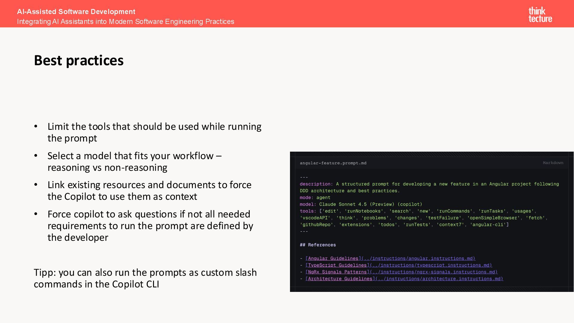This screenshot has height=323, width=574.
Task: Click the model: Claude Sonnet 4.5 line
Action: point(361,204)
